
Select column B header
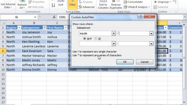click(34, 23)
